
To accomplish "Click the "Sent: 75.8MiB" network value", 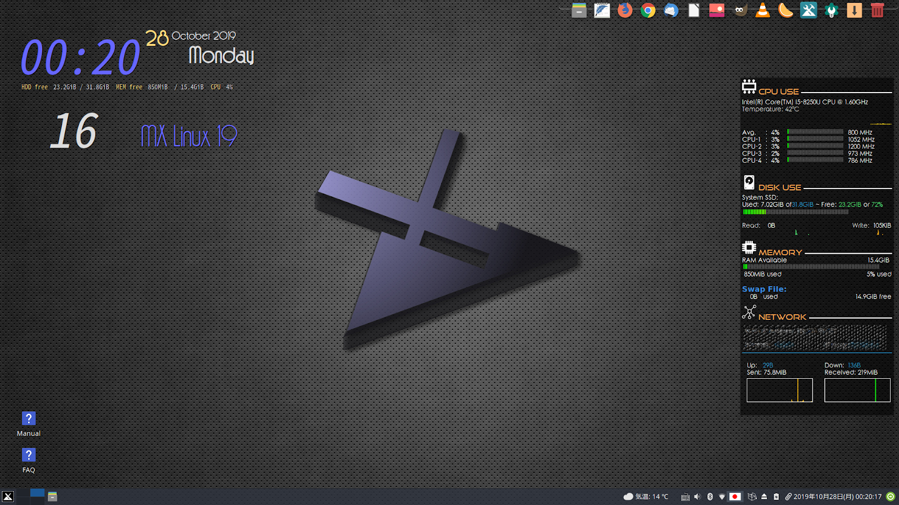I will point(766,372).
